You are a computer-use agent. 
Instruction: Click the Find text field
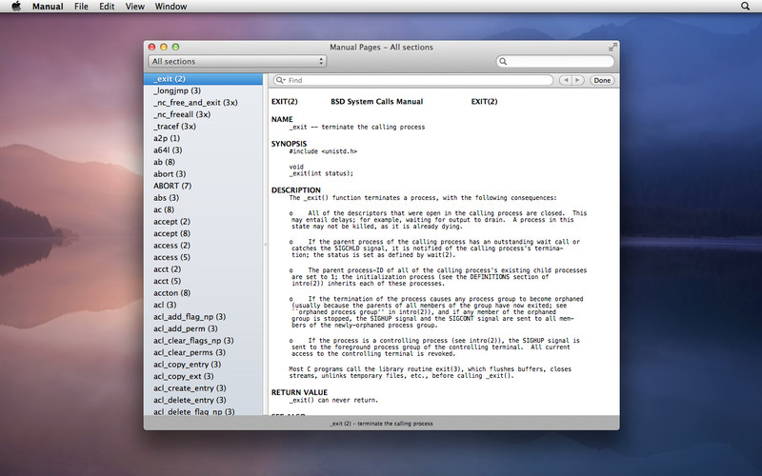[413, 80]
